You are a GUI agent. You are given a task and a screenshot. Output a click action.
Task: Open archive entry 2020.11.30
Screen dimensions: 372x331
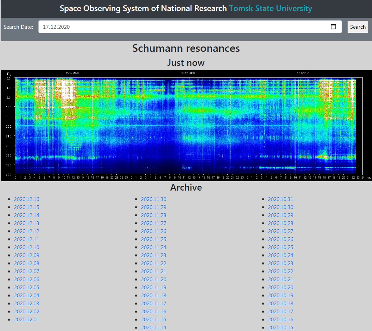coord(153,199)
